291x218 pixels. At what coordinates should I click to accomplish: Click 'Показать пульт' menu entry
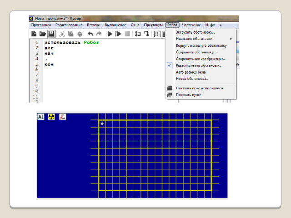click(188, 95)
